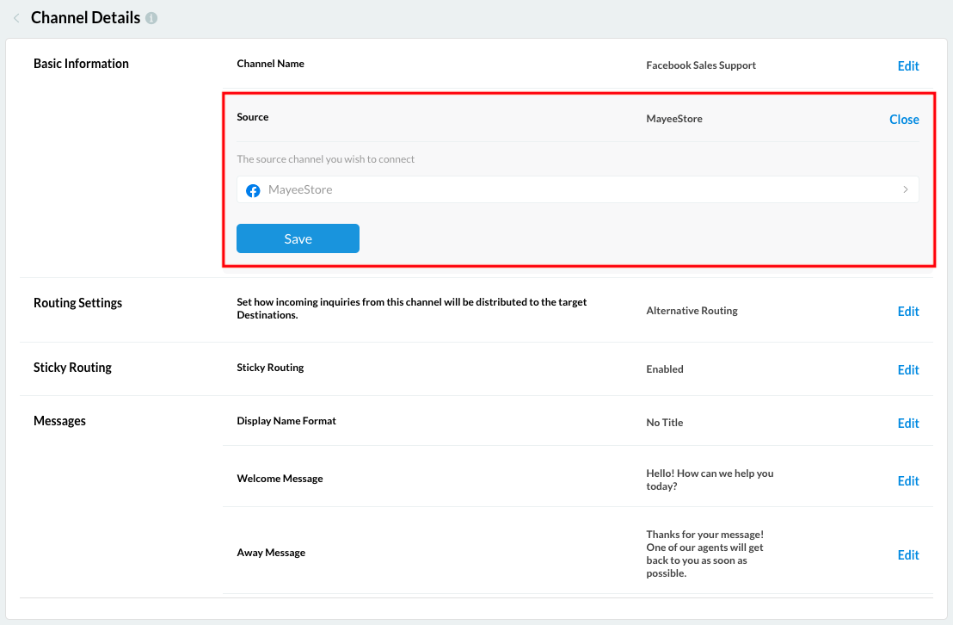Select the Channel Details page title

(x=86, y=18)
